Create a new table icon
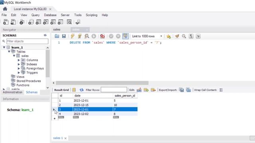 coord(38,22)
